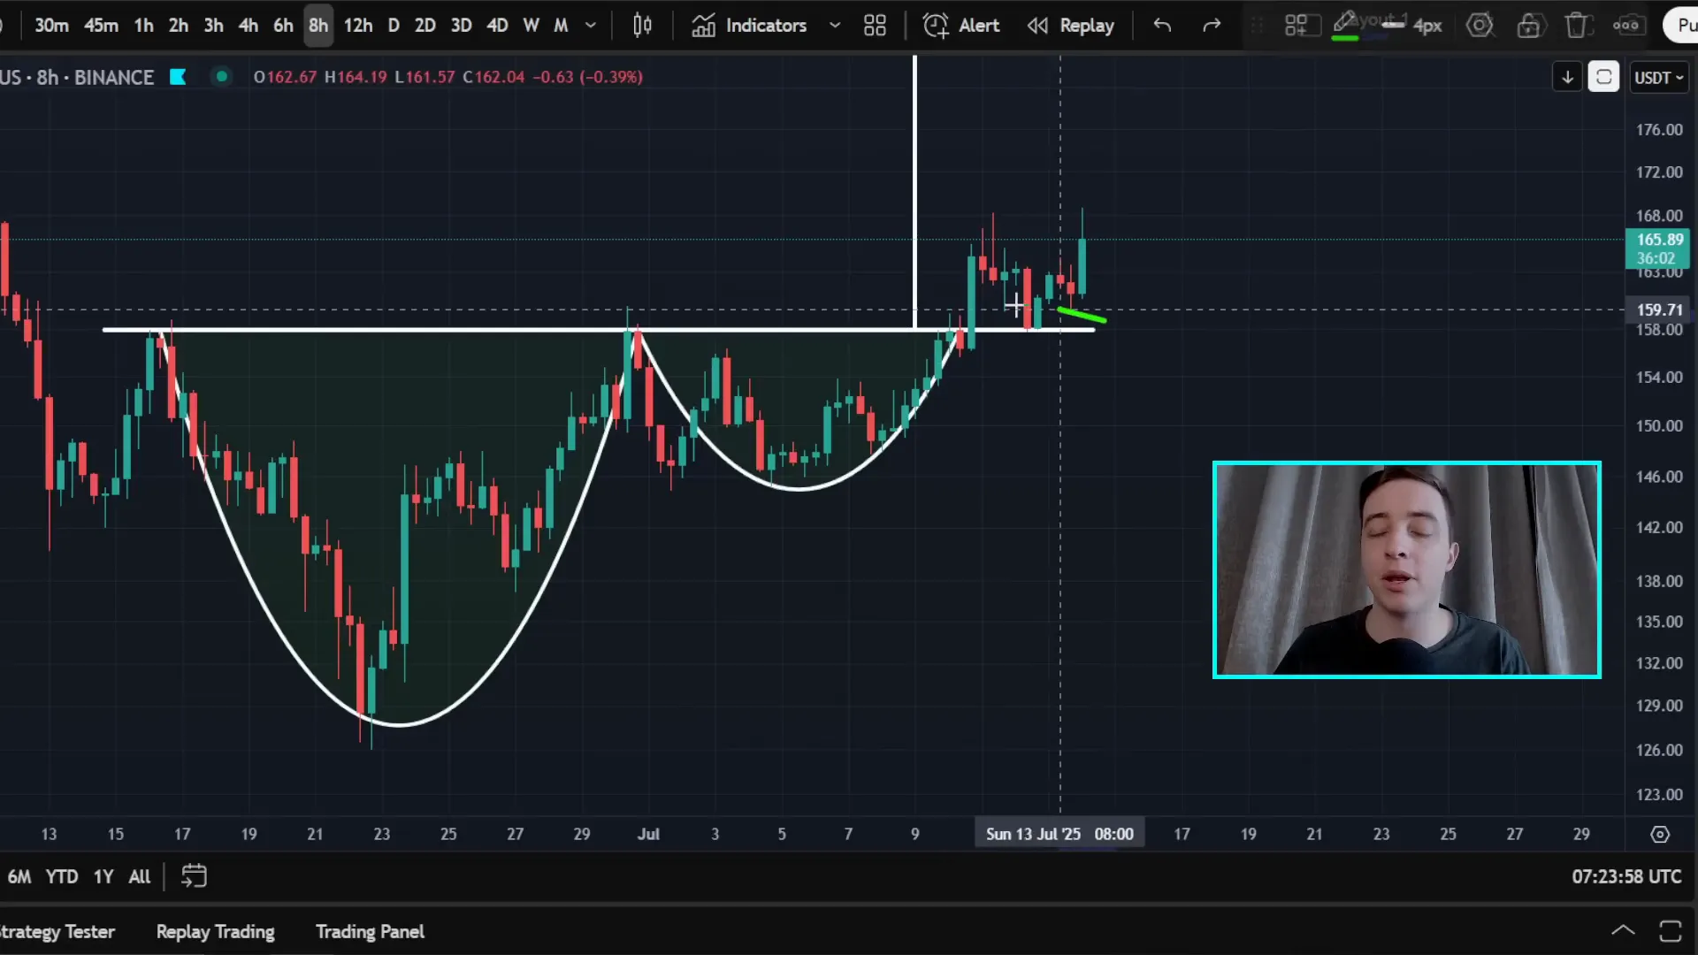Switch to the 2D timeframe

pos(425,26)
